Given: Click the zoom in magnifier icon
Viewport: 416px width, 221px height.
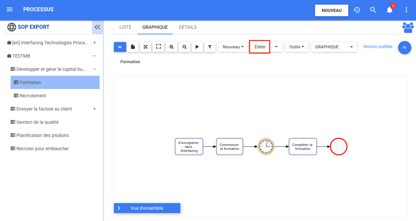Looking at the screenshot, I should coord(171,47).
